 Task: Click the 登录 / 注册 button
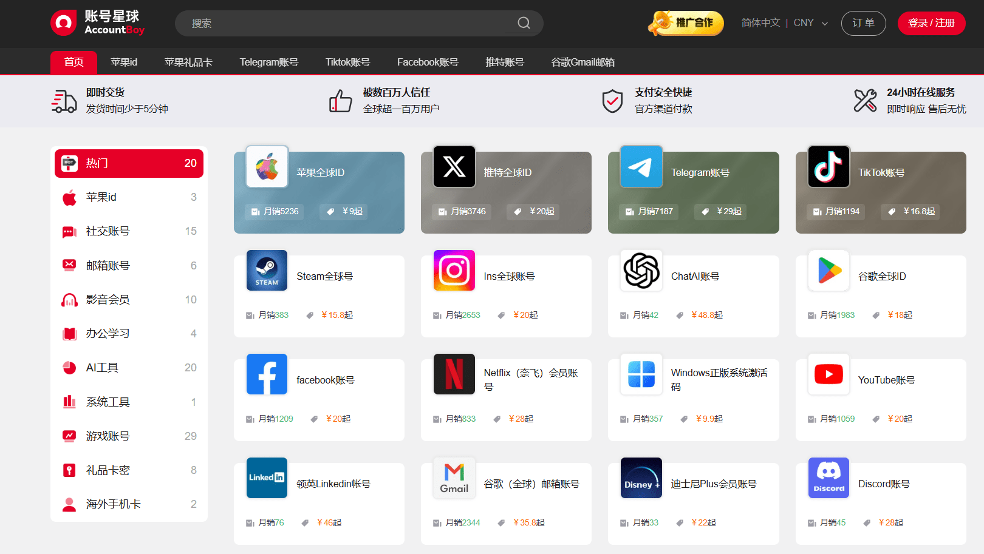click(931, 23)
